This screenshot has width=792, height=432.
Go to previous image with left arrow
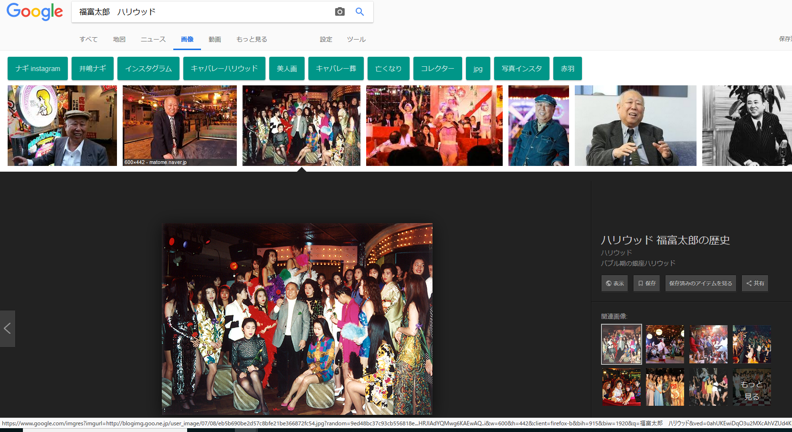(7, 329)
